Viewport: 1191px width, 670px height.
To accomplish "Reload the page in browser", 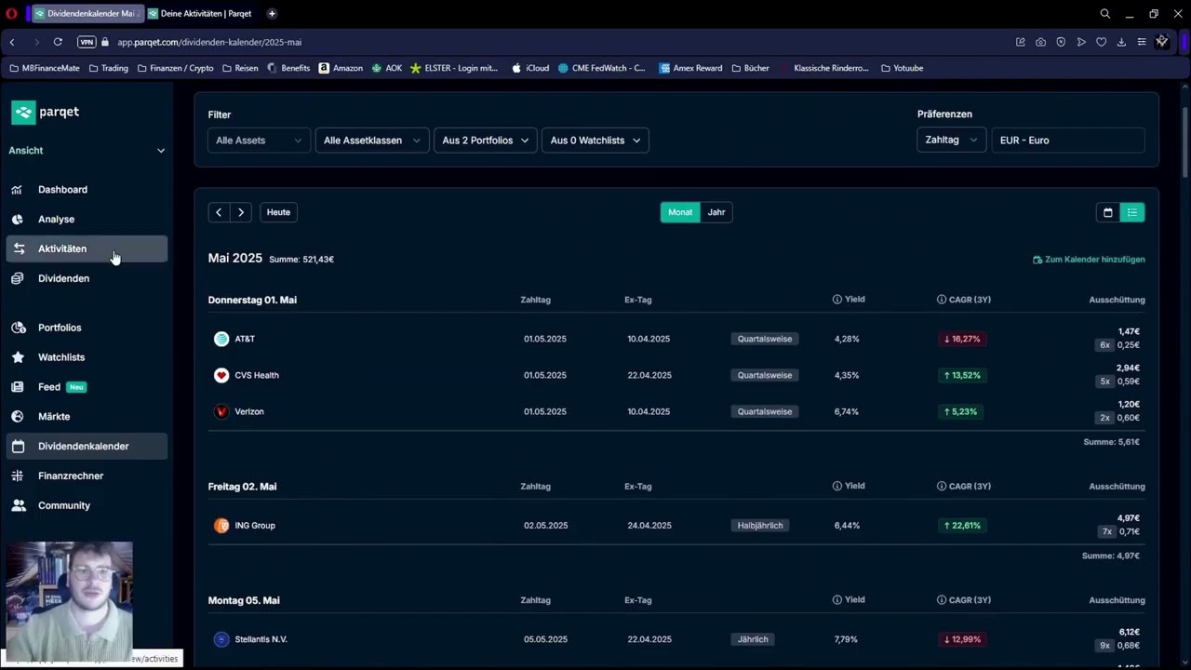I will pyautogui.click(x=58, y=42).
